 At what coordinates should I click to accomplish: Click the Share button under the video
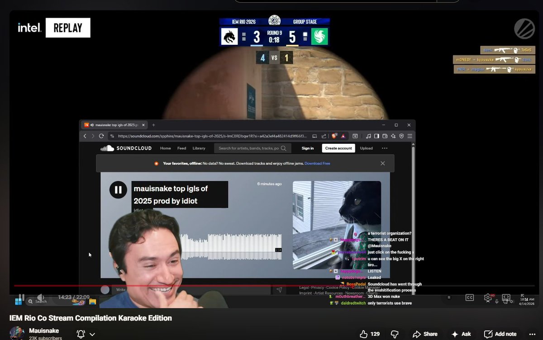(x=425, y=334)
